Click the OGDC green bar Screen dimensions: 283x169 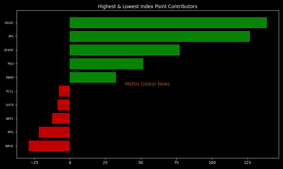(168, 23)
